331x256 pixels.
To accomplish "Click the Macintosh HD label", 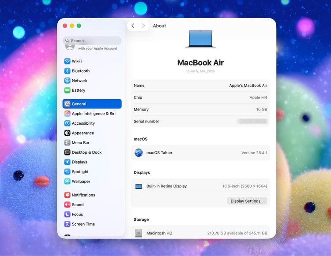I will pyautogui.click(x=159, y=233).
